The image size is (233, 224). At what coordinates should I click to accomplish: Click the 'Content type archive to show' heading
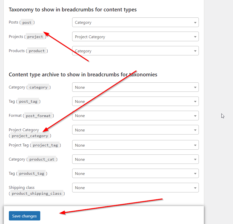83,75
